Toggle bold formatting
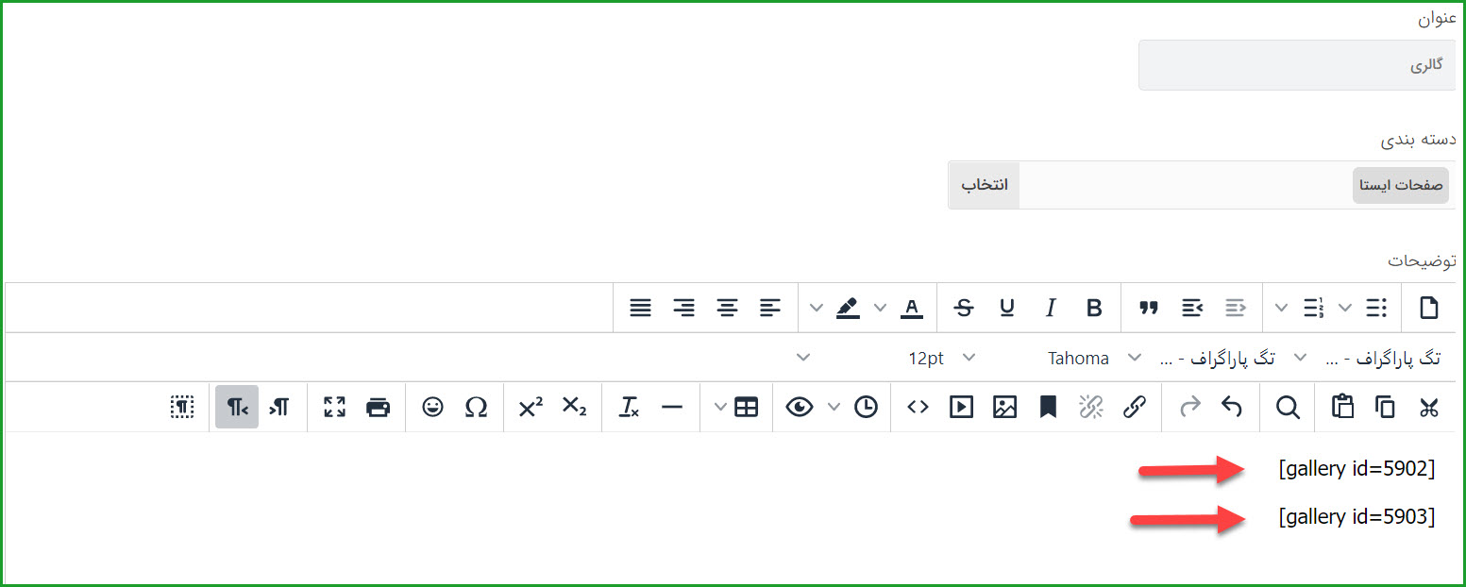 click(1094, 308)
